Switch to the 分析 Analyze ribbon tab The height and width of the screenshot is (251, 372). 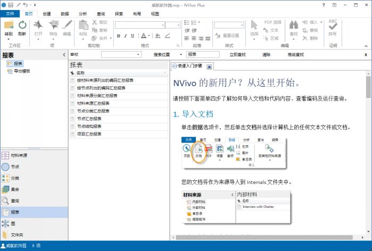[83, 14]
